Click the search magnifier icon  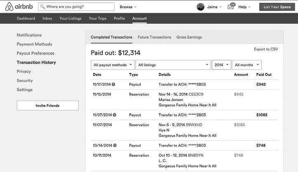click(x=42, y=7)
